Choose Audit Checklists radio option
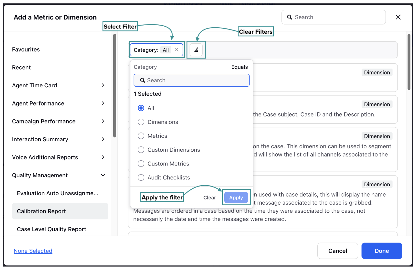The image size is (417, 271). coord(141,178)
